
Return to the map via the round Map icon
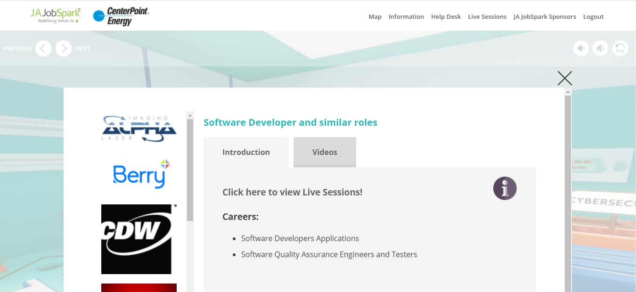[620, 49]
